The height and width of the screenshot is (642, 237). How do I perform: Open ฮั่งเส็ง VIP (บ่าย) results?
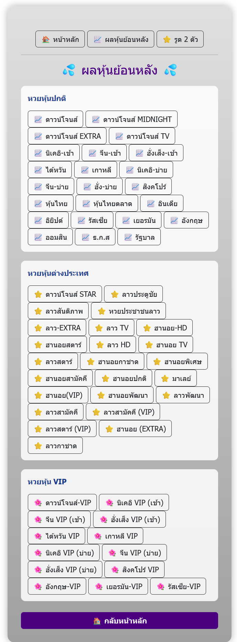click(x=65, y=570)
